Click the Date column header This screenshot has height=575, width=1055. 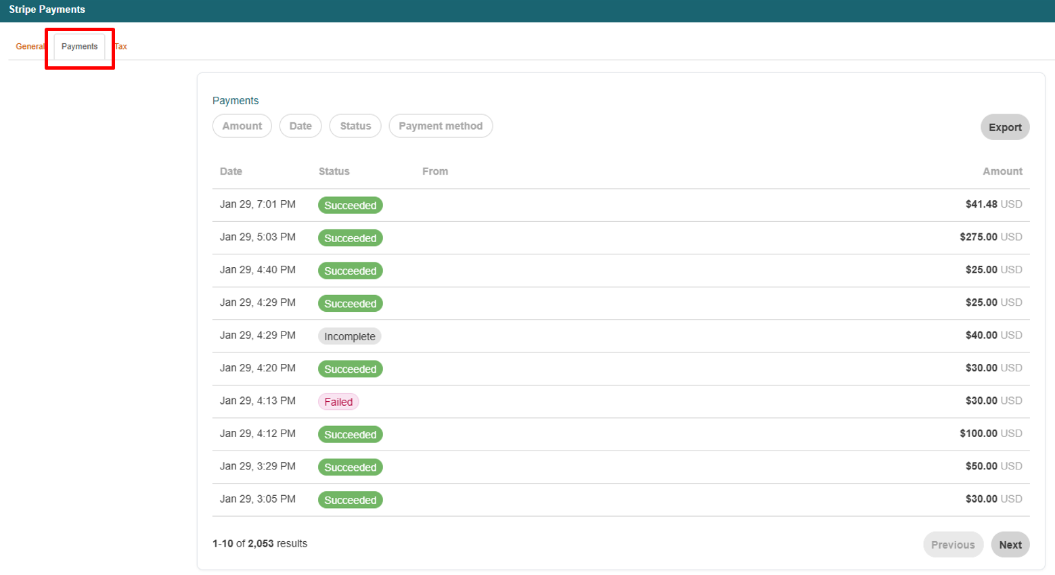pos(231,172)
